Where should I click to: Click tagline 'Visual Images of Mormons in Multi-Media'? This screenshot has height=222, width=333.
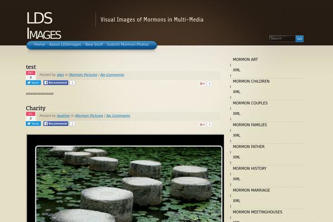click(x=152, y=19)
